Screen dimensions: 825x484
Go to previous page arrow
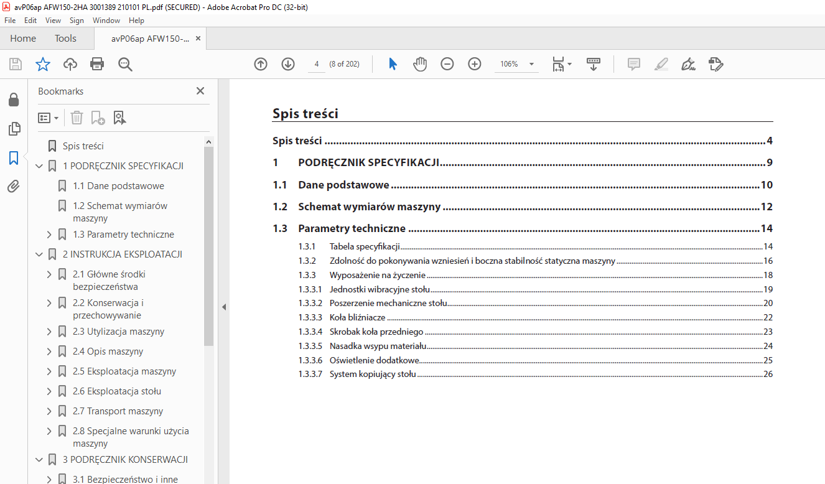point(261,64)
